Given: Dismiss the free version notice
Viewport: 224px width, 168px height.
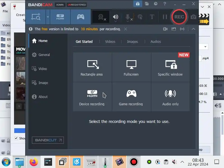Looking at the screenshot, I should click(x=125, y=29).
